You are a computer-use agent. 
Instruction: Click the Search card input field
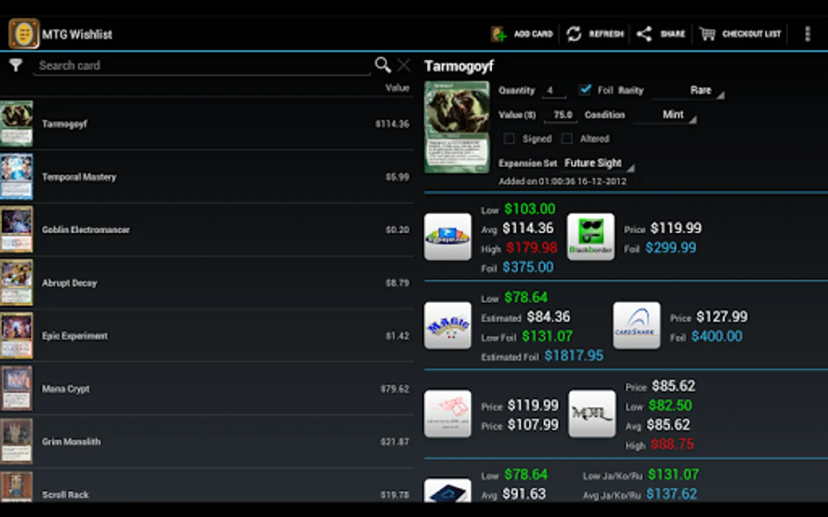(x=201, y=65)
